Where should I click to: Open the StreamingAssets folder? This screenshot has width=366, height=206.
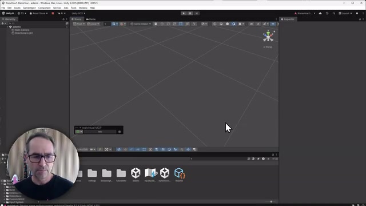107,175
